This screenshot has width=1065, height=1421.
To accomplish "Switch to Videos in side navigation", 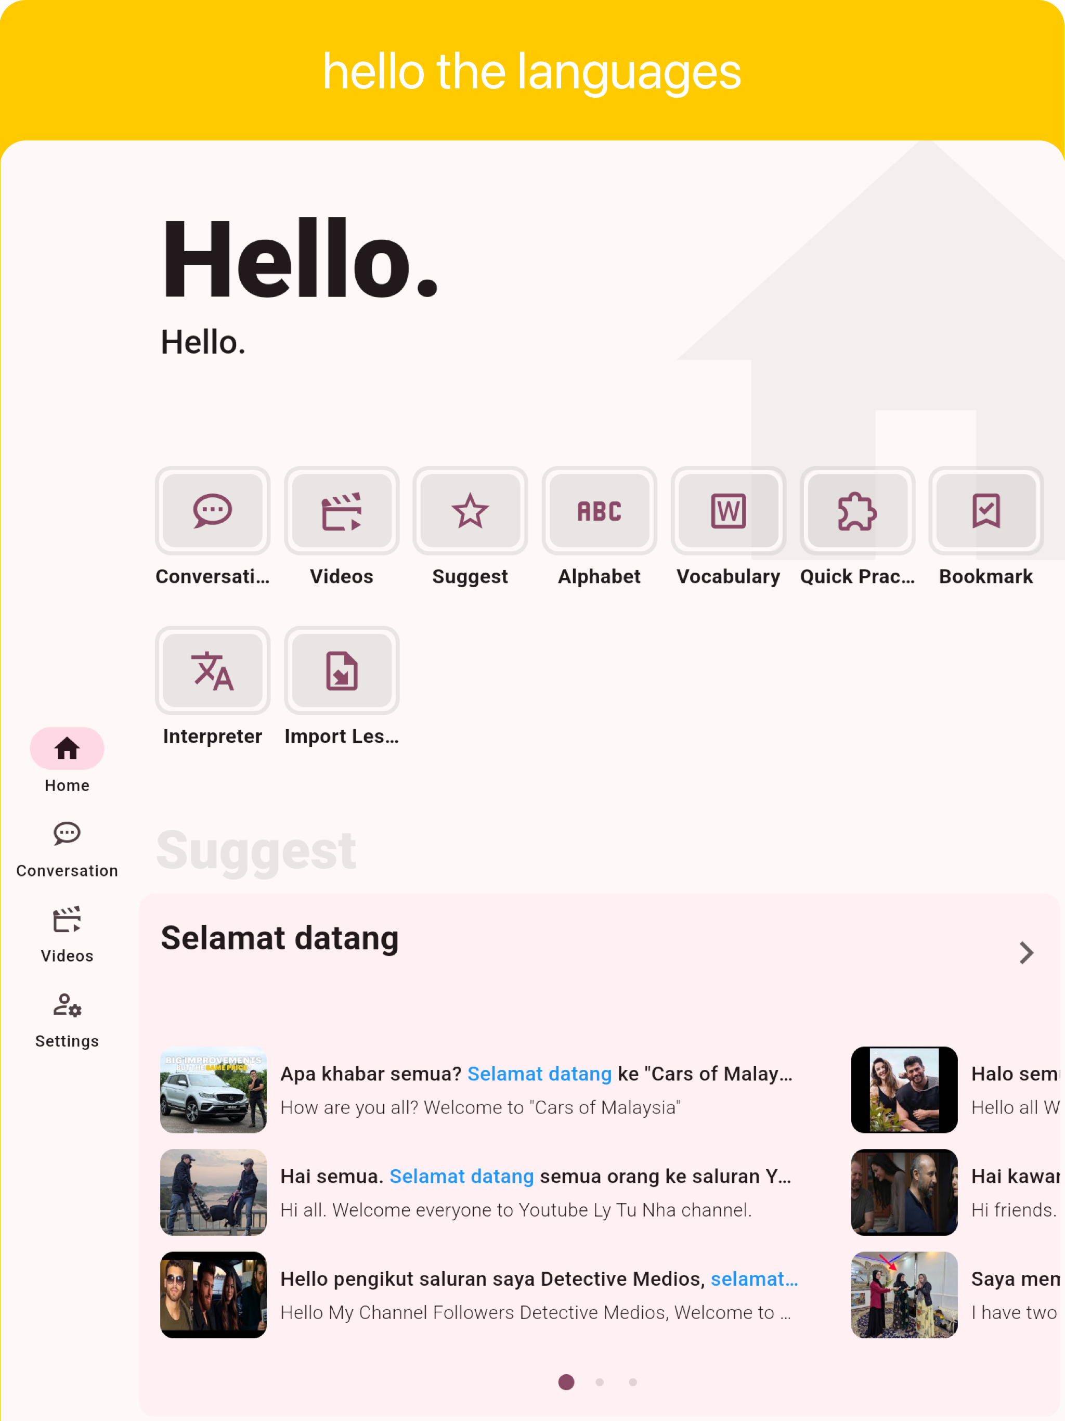I will pos(67,935).
